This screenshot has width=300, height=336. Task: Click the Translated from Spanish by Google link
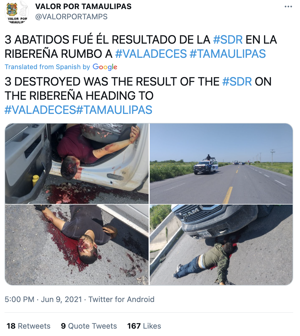(x=61, y=67)
